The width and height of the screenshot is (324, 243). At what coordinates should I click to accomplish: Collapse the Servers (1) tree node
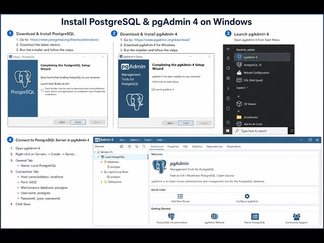point(95,152)
